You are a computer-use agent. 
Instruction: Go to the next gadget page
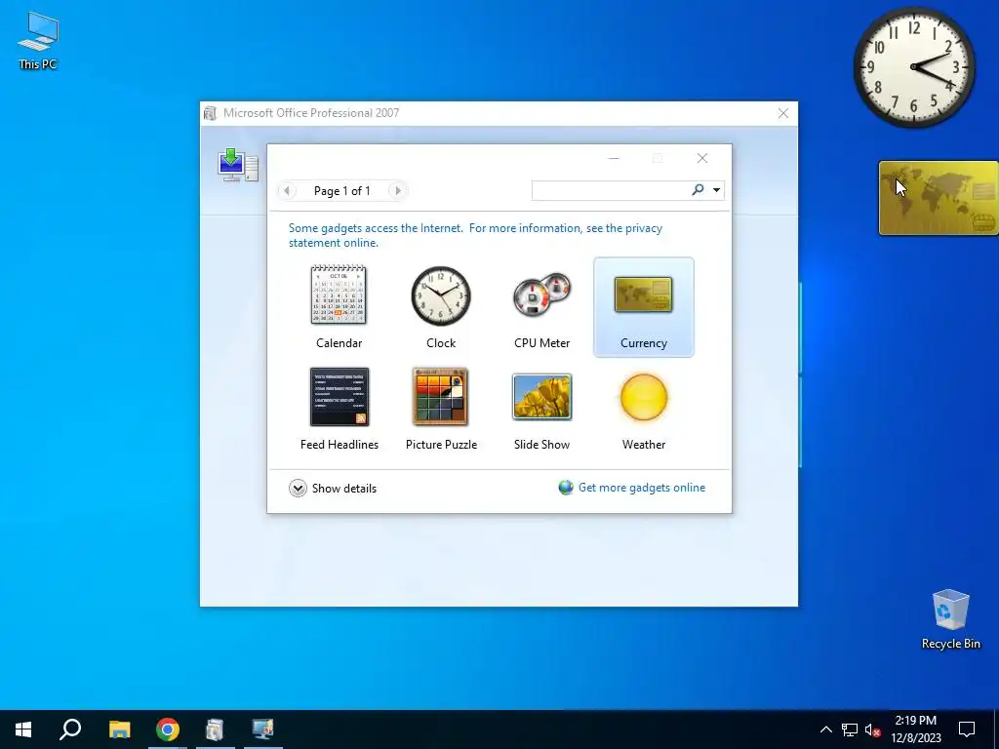(x=398, y=190)
